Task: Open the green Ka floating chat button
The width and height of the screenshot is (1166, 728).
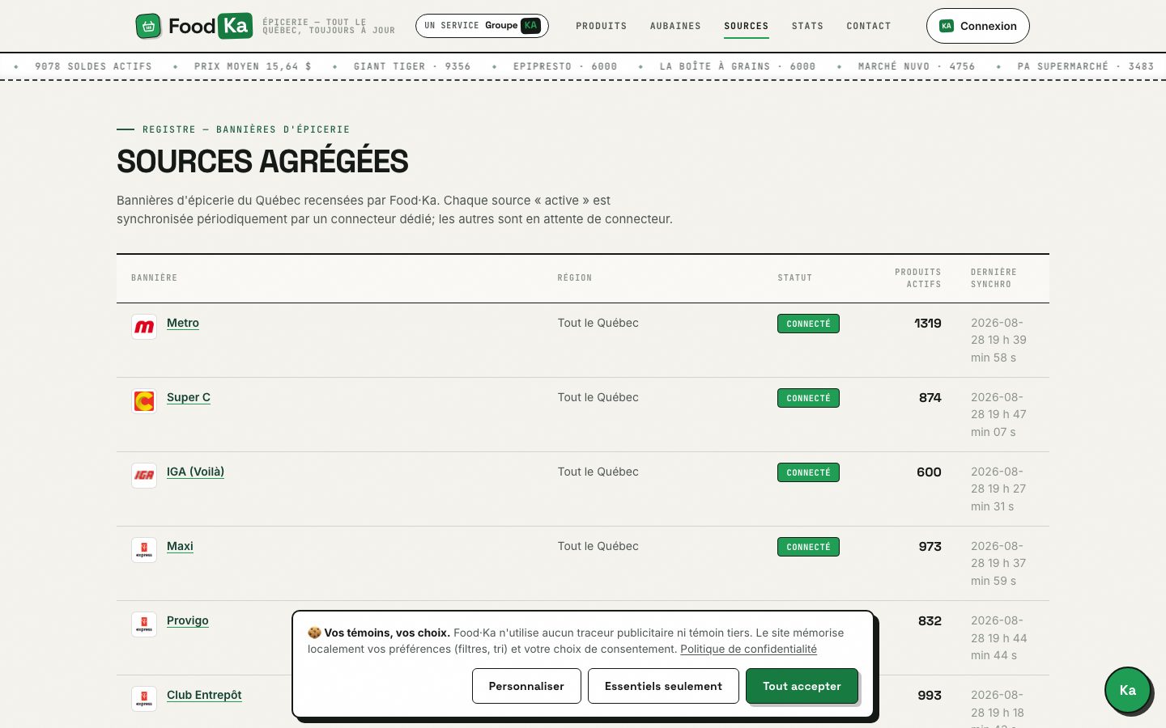Action: (x=1127, y=690)
